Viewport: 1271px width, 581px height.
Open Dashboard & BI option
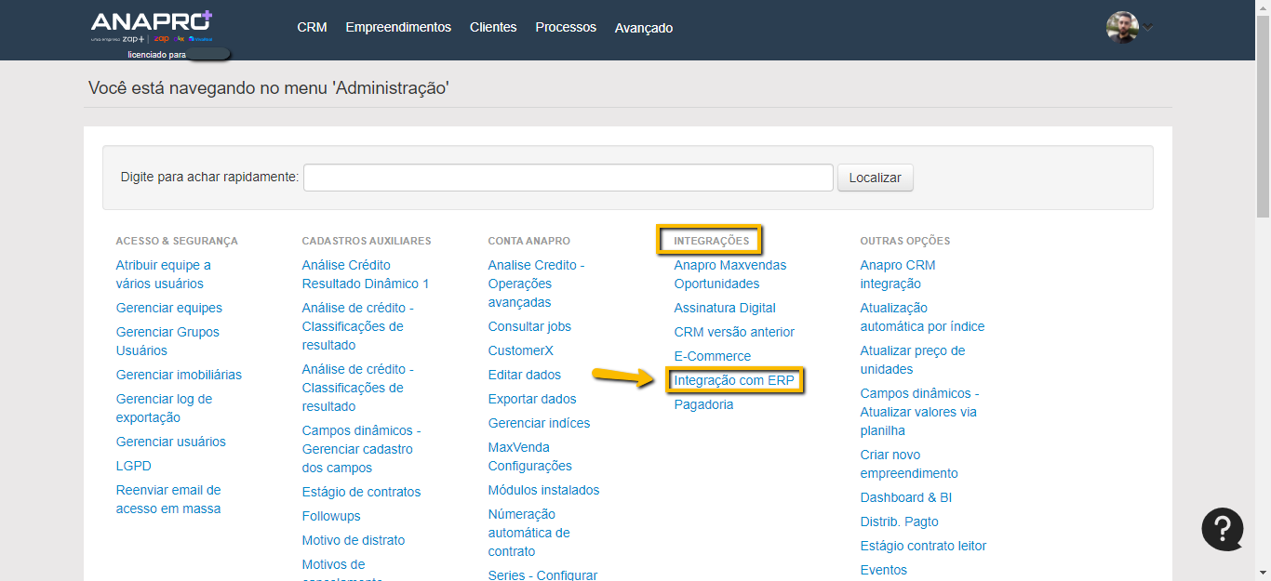[905, 497]
